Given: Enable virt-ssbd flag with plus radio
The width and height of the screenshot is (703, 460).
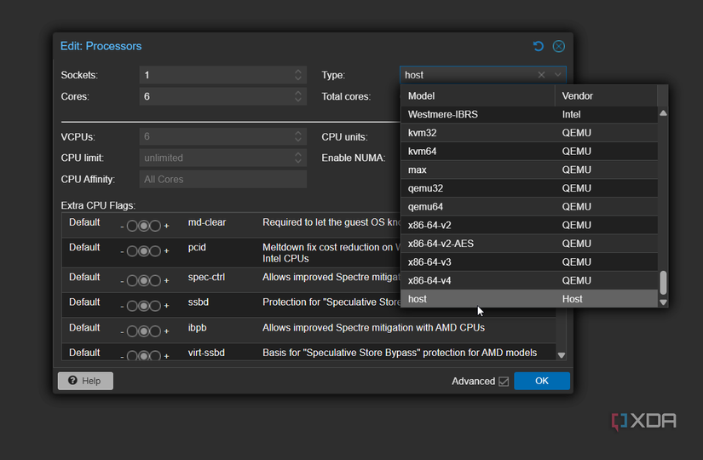Looking at the screenshot, I should (155, 355).
